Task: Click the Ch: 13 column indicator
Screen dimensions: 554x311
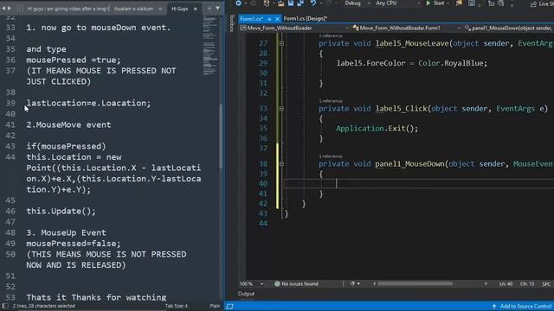Action: click(x=527, y=284)
